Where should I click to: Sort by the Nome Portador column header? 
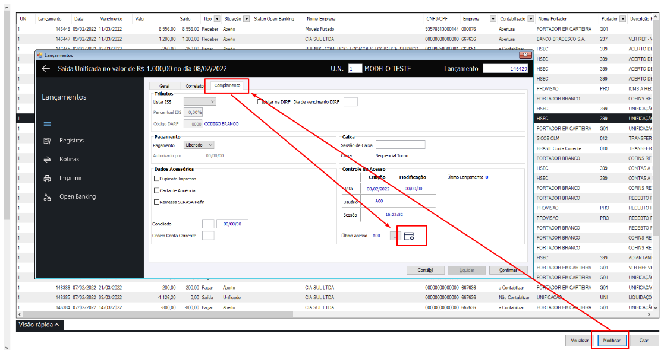tap(552, 18)
